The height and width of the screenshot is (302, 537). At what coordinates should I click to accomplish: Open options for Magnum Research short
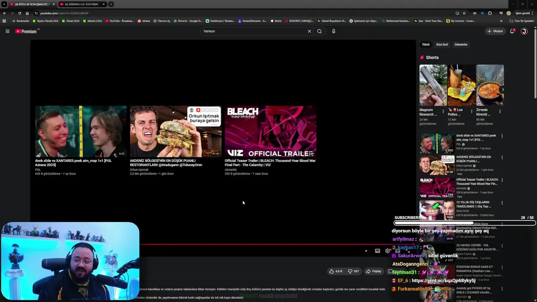pyautogui.click(x=443, y=112)
